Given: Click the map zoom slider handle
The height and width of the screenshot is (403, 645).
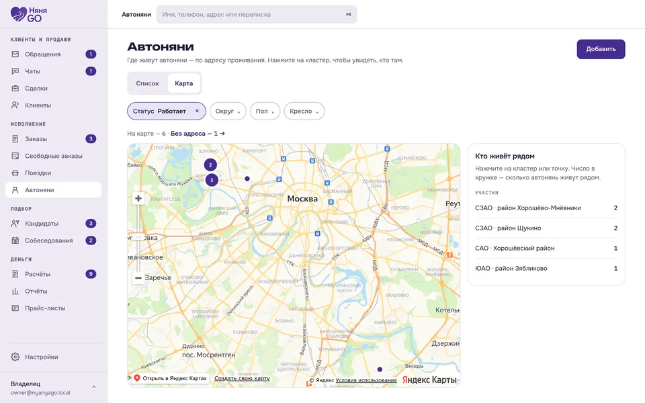Looking at the screenshot, I should coord(138,237).
